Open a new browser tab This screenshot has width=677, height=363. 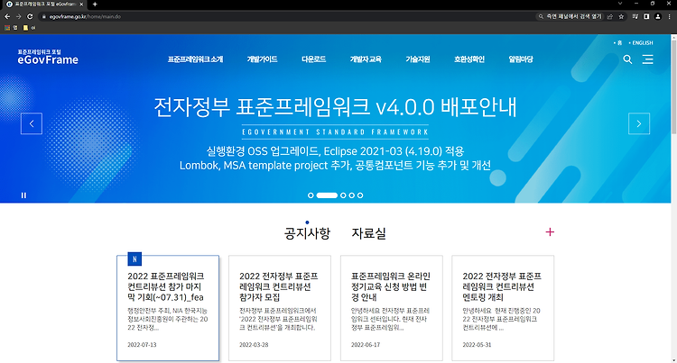pos(95,5)
